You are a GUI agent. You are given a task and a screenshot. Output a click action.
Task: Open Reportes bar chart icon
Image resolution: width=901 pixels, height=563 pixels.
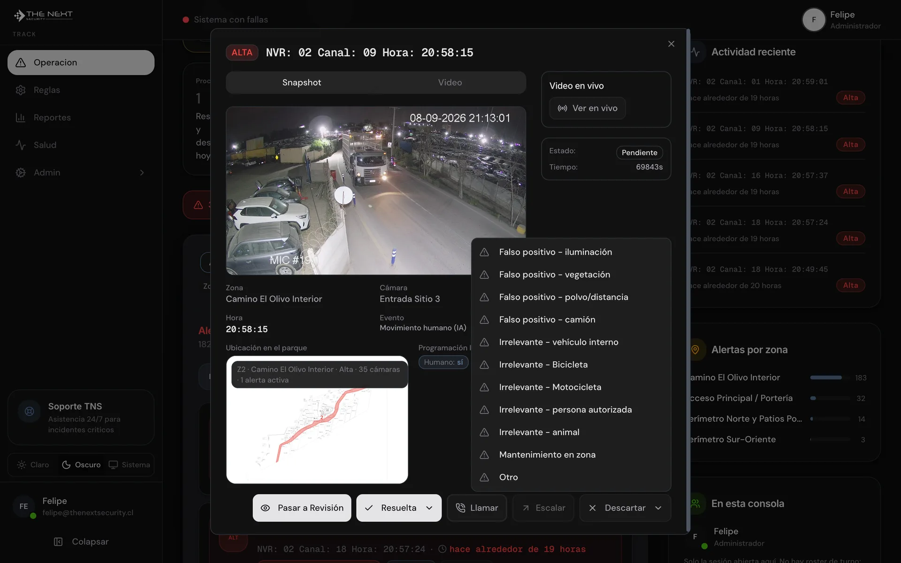pos(21,118)
